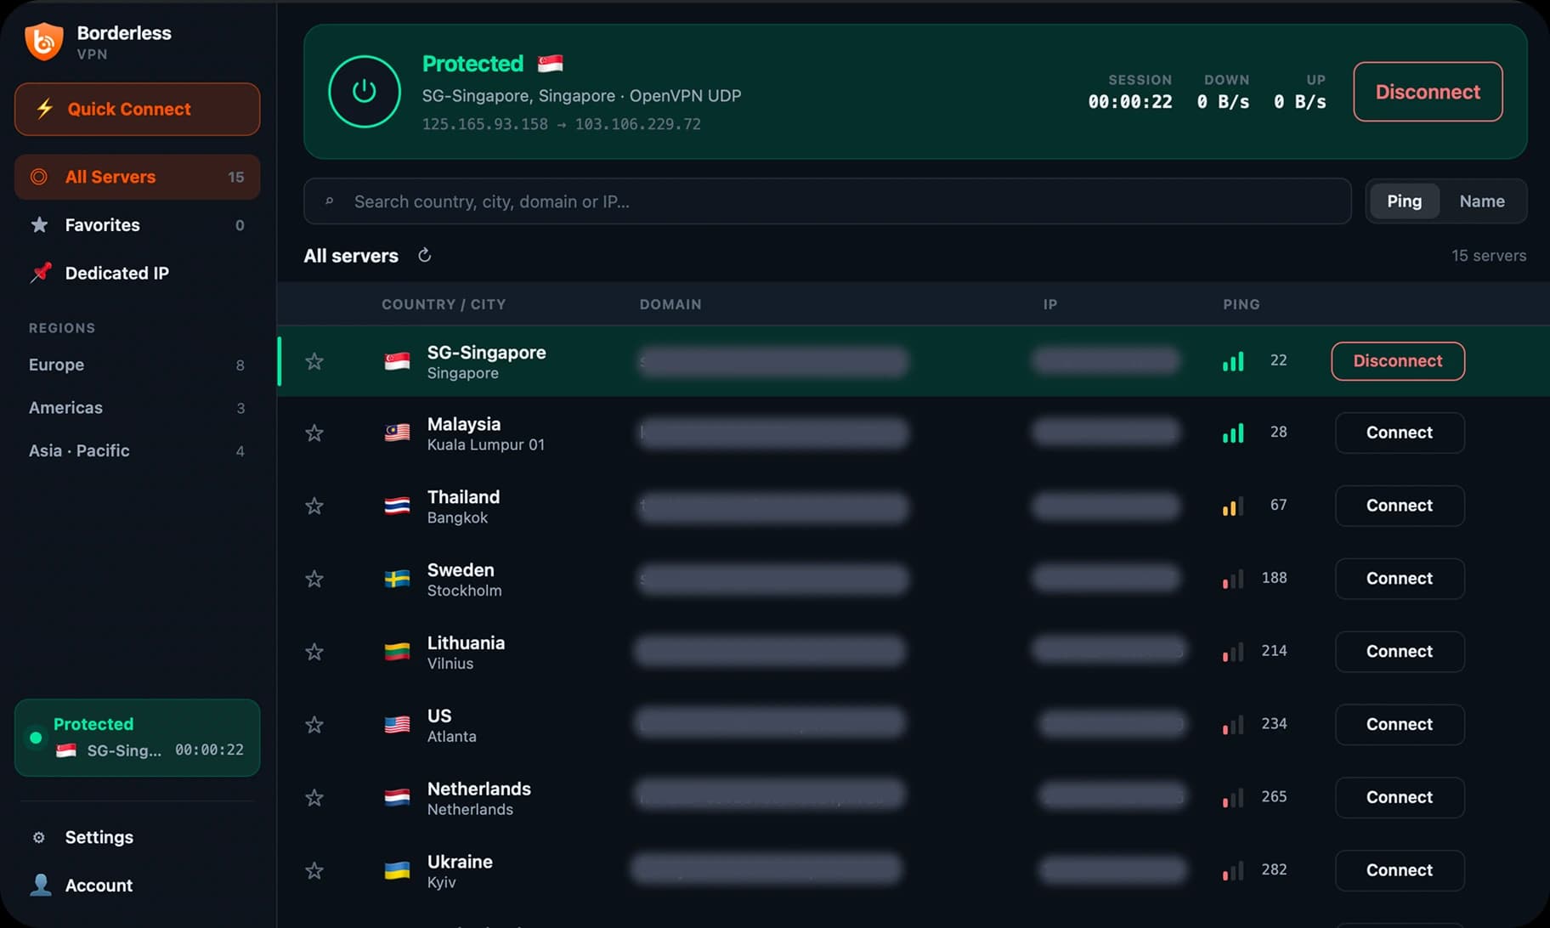The width and height of the screenshot is (1550, 928).
Task: Click the power icon in the Protected banner
Action: (x=365, y=92)
